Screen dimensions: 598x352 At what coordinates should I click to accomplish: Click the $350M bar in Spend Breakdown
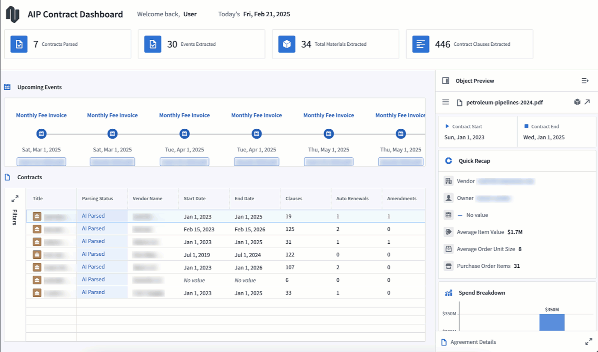point(552,322)
